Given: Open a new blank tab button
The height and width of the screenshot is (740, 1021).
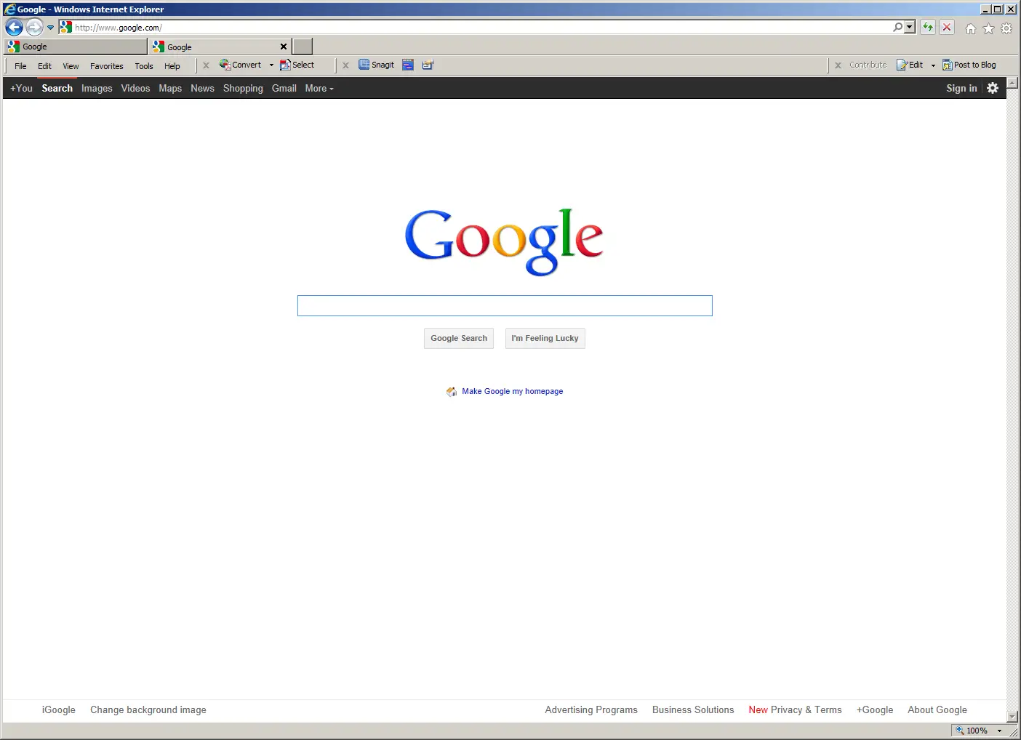Looking at the screenshot, I should (303, 47).
